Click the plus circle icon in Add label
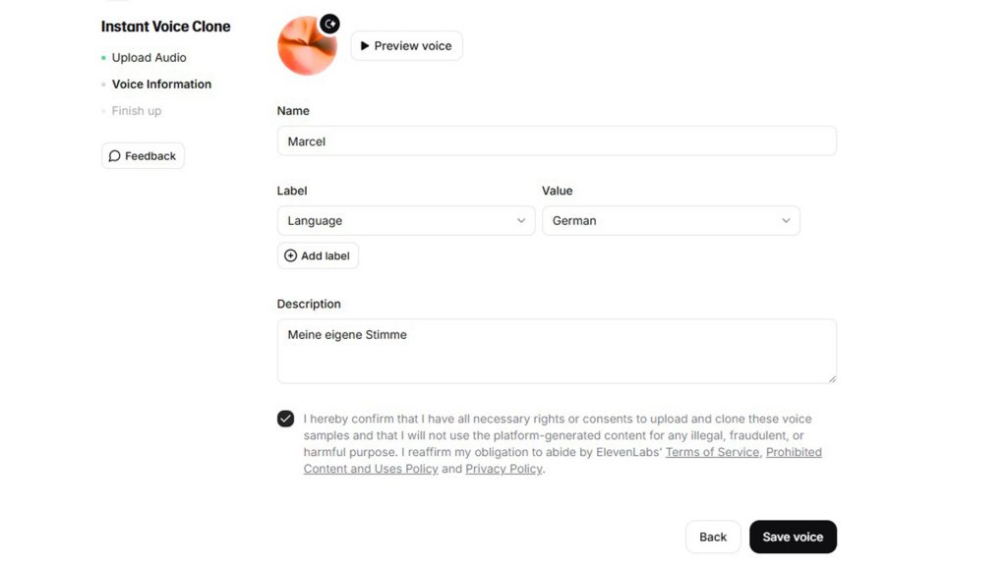 [290, 256]
